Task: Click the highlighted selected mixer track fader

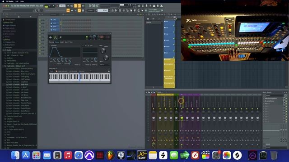Action: click(x=182, y=118)
